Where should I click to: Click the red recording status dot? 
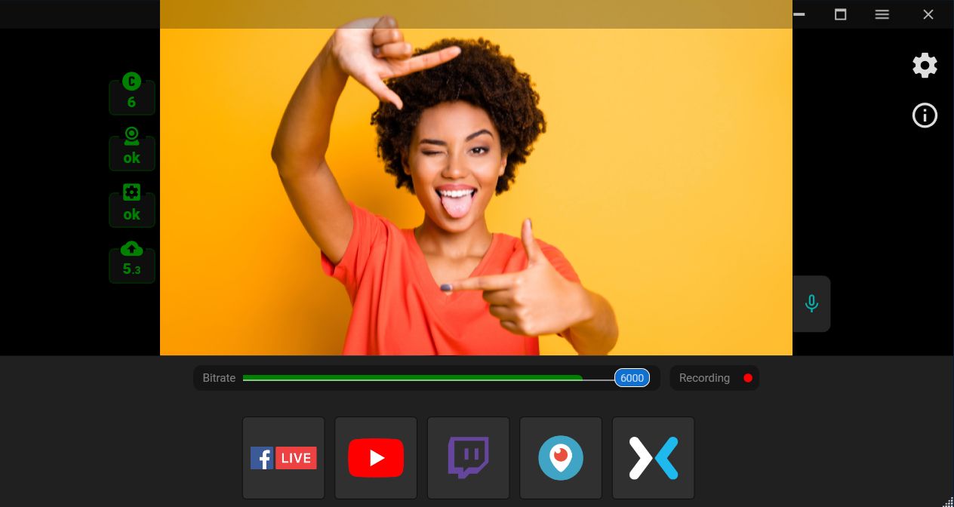(x=748, y=377)
